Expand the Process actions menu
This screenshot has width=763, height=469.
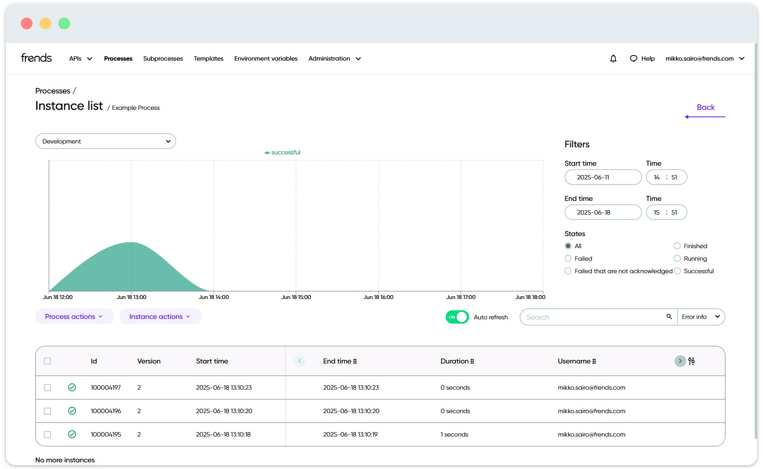point(74,317)
